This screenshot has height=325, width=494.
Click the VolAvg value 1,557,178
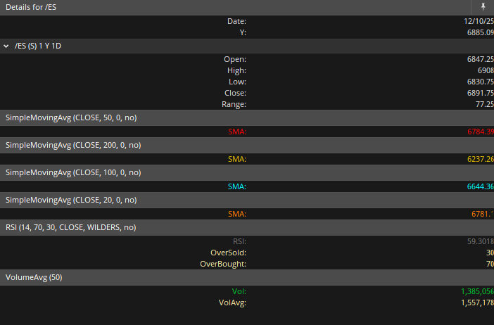(477, 303)
